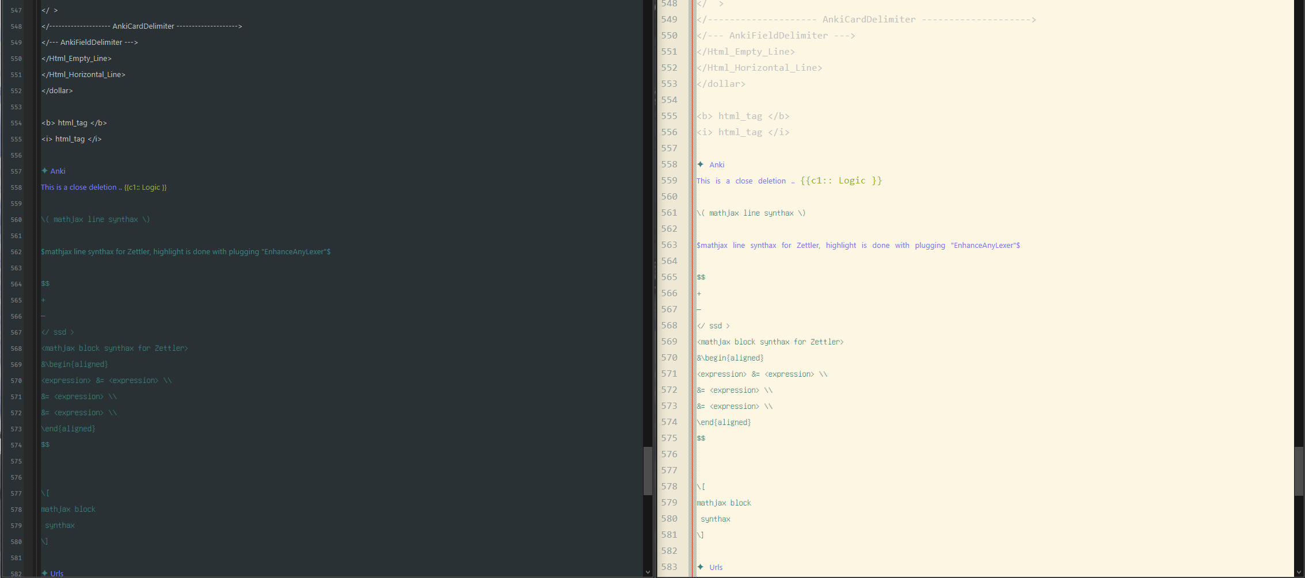The height and width of the screenshot is (578, 1305).
Task: Click '<mathjax block synthax for Zettler>' in light pane
Action: [770, 342]
